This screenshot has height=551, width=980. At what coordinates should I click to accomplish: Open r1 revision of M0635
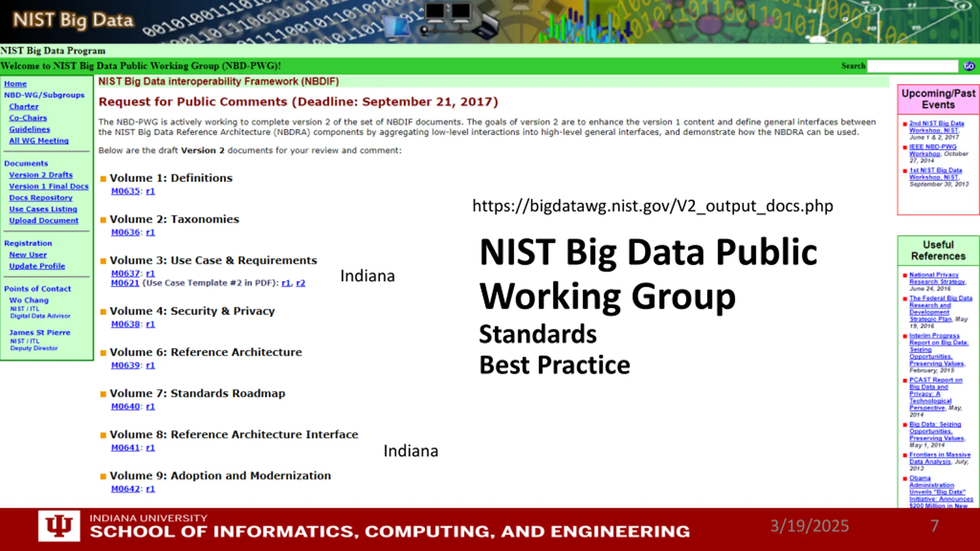click(150, 191)
